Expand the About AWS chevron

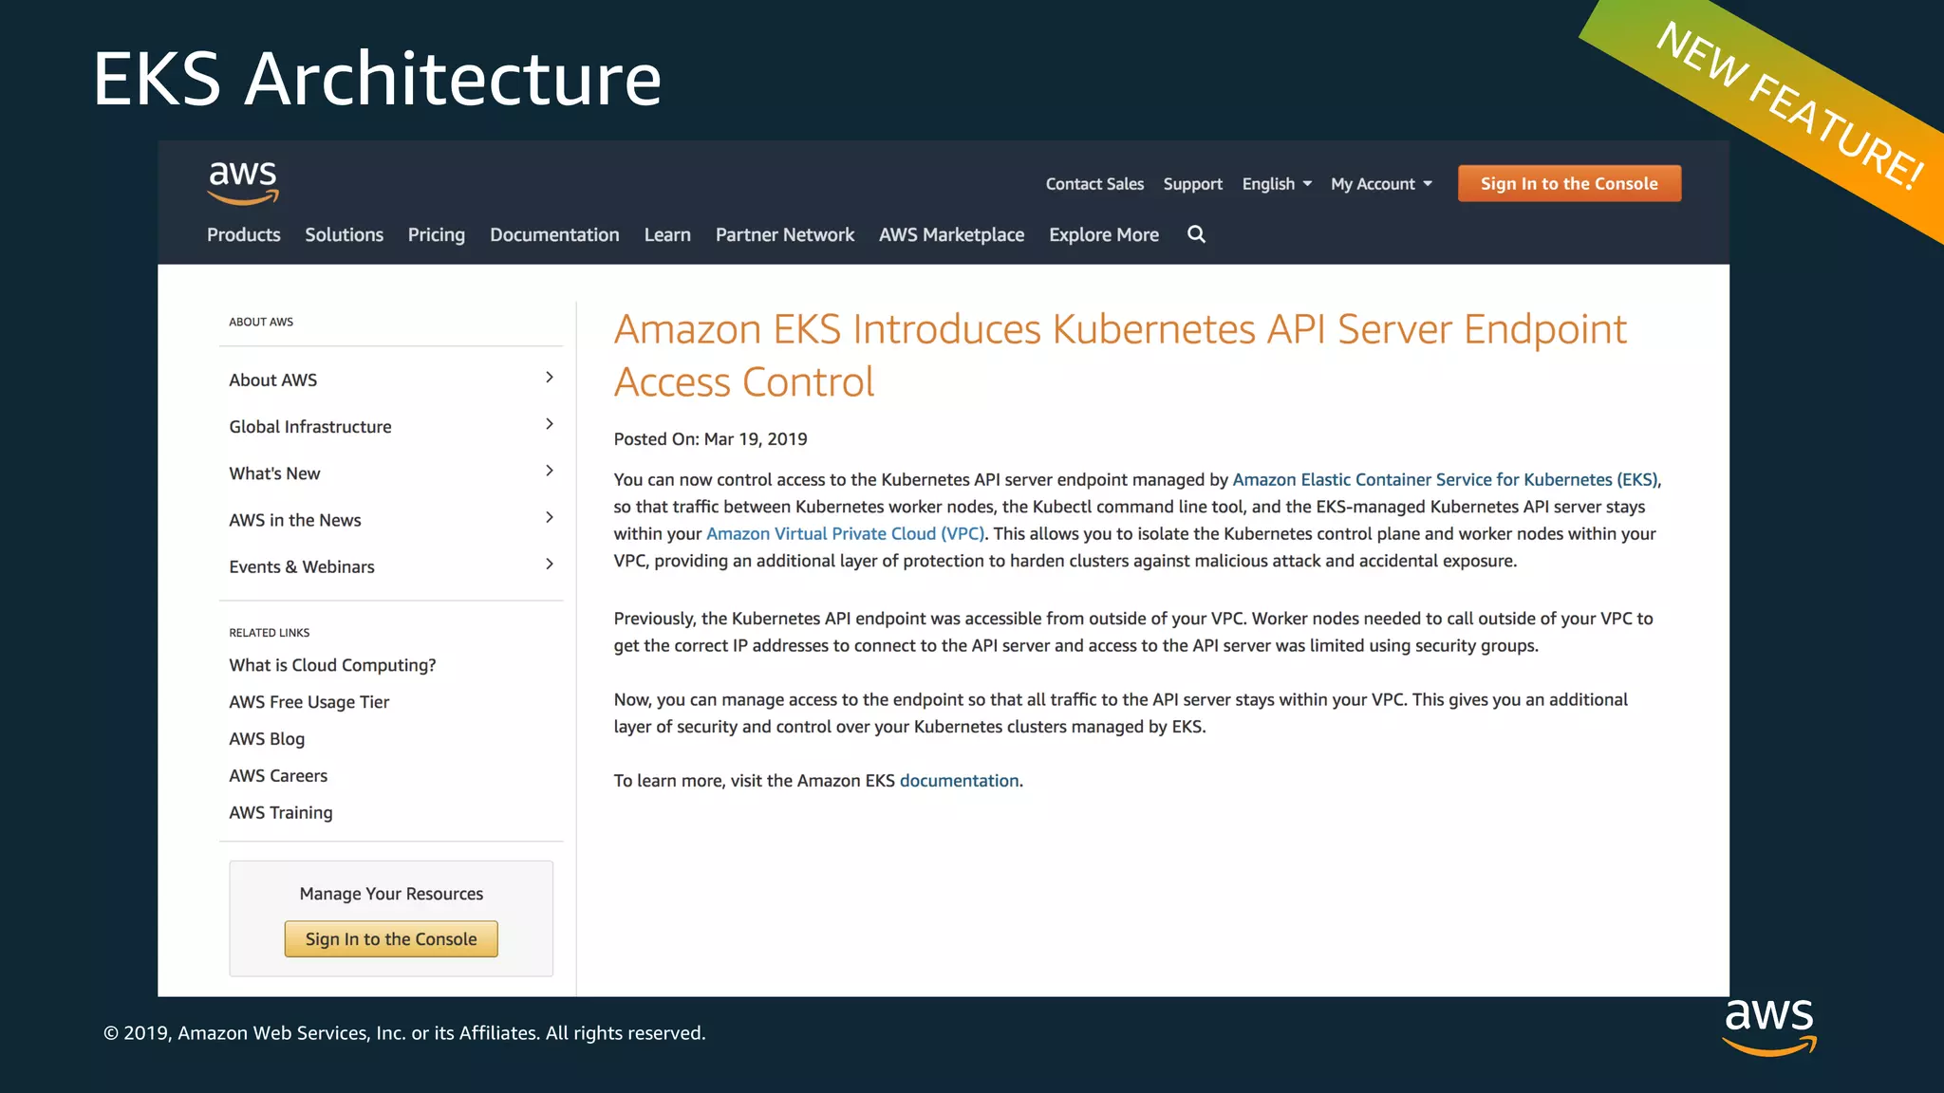pos(550,378)
